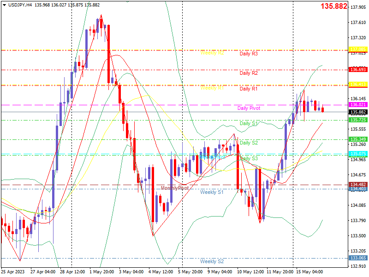Select the green 135.725 price tag
Image resolution: width=369 pixels, height=277 pixels.
coord(358,120)
